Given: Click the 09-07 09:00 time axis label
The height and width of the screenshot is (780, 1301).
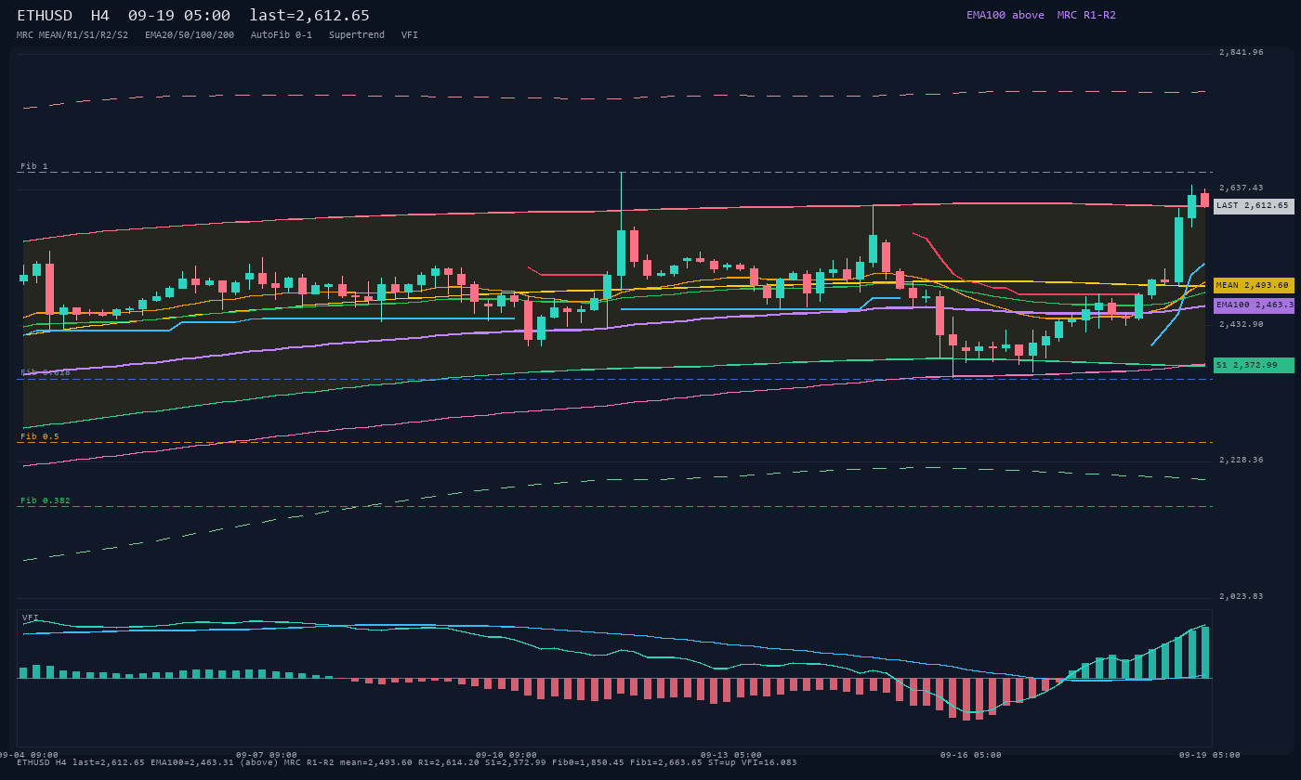Looking at the screenshot, I should pyautogui.click(x=267, y=755).
